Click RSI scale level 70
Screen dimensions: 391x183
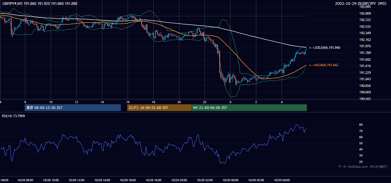click(x=361, y=131)
